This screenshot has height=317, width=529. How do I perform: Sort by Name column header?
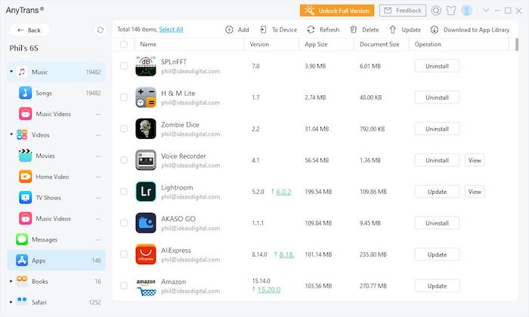(189, 44)
